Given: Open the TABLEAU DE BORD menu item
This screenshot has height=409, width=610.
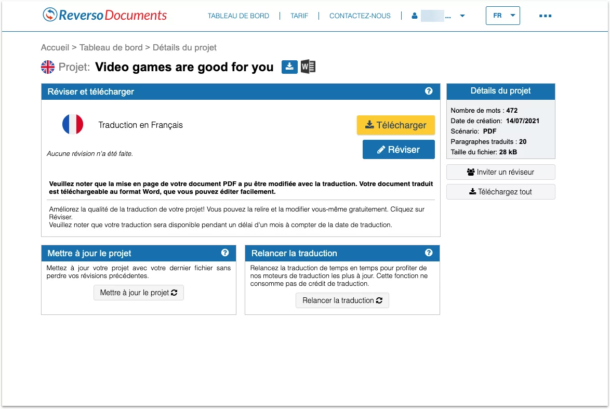Looking at the screenshot, I should (238, 16).
